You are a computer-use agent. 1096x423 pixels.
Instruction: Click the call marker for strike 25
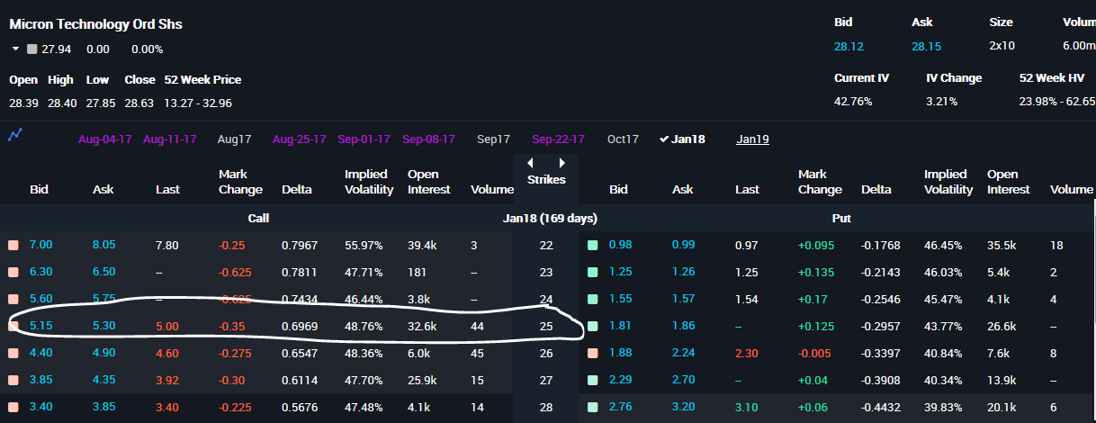pyautogui.click(x=13, y=326)
